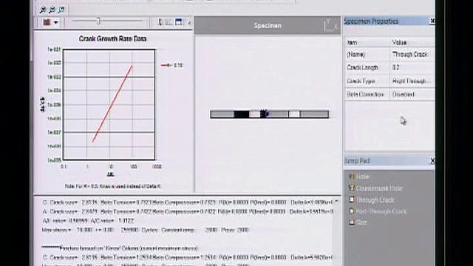Click the note below the crack growth plot

click(x=113, y=186)
